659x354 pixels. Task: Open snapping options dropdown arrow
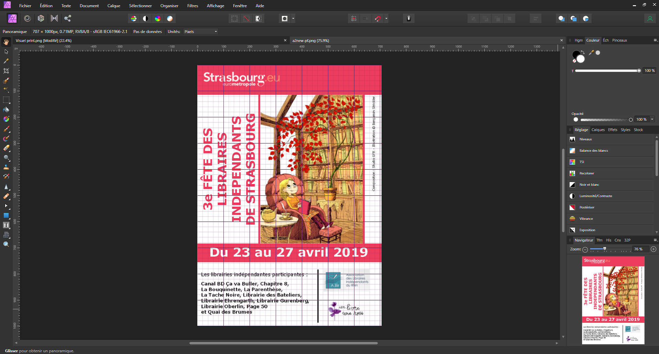tap(386, 19)
